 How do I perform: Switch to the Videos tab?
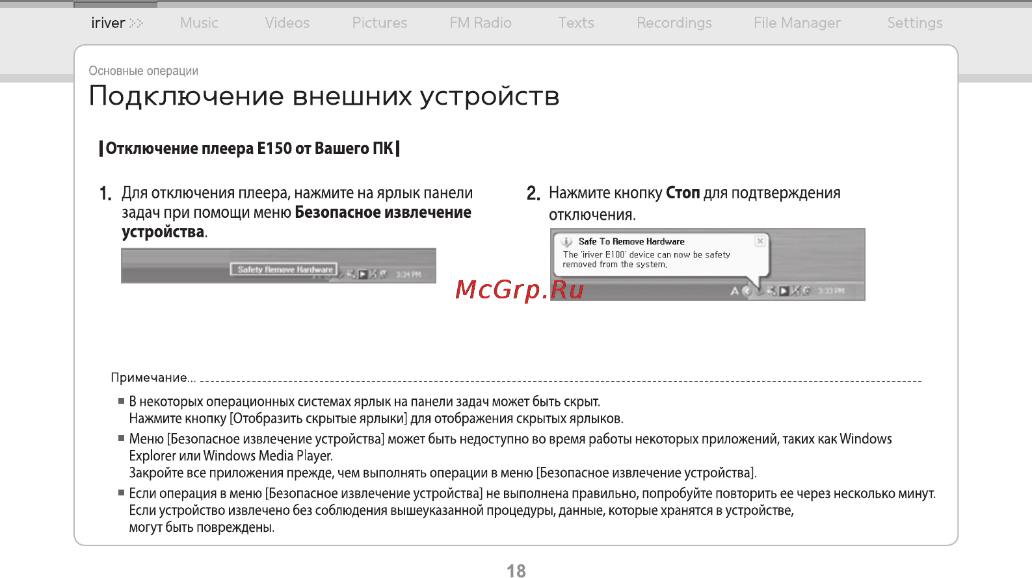tap(287, 23)
